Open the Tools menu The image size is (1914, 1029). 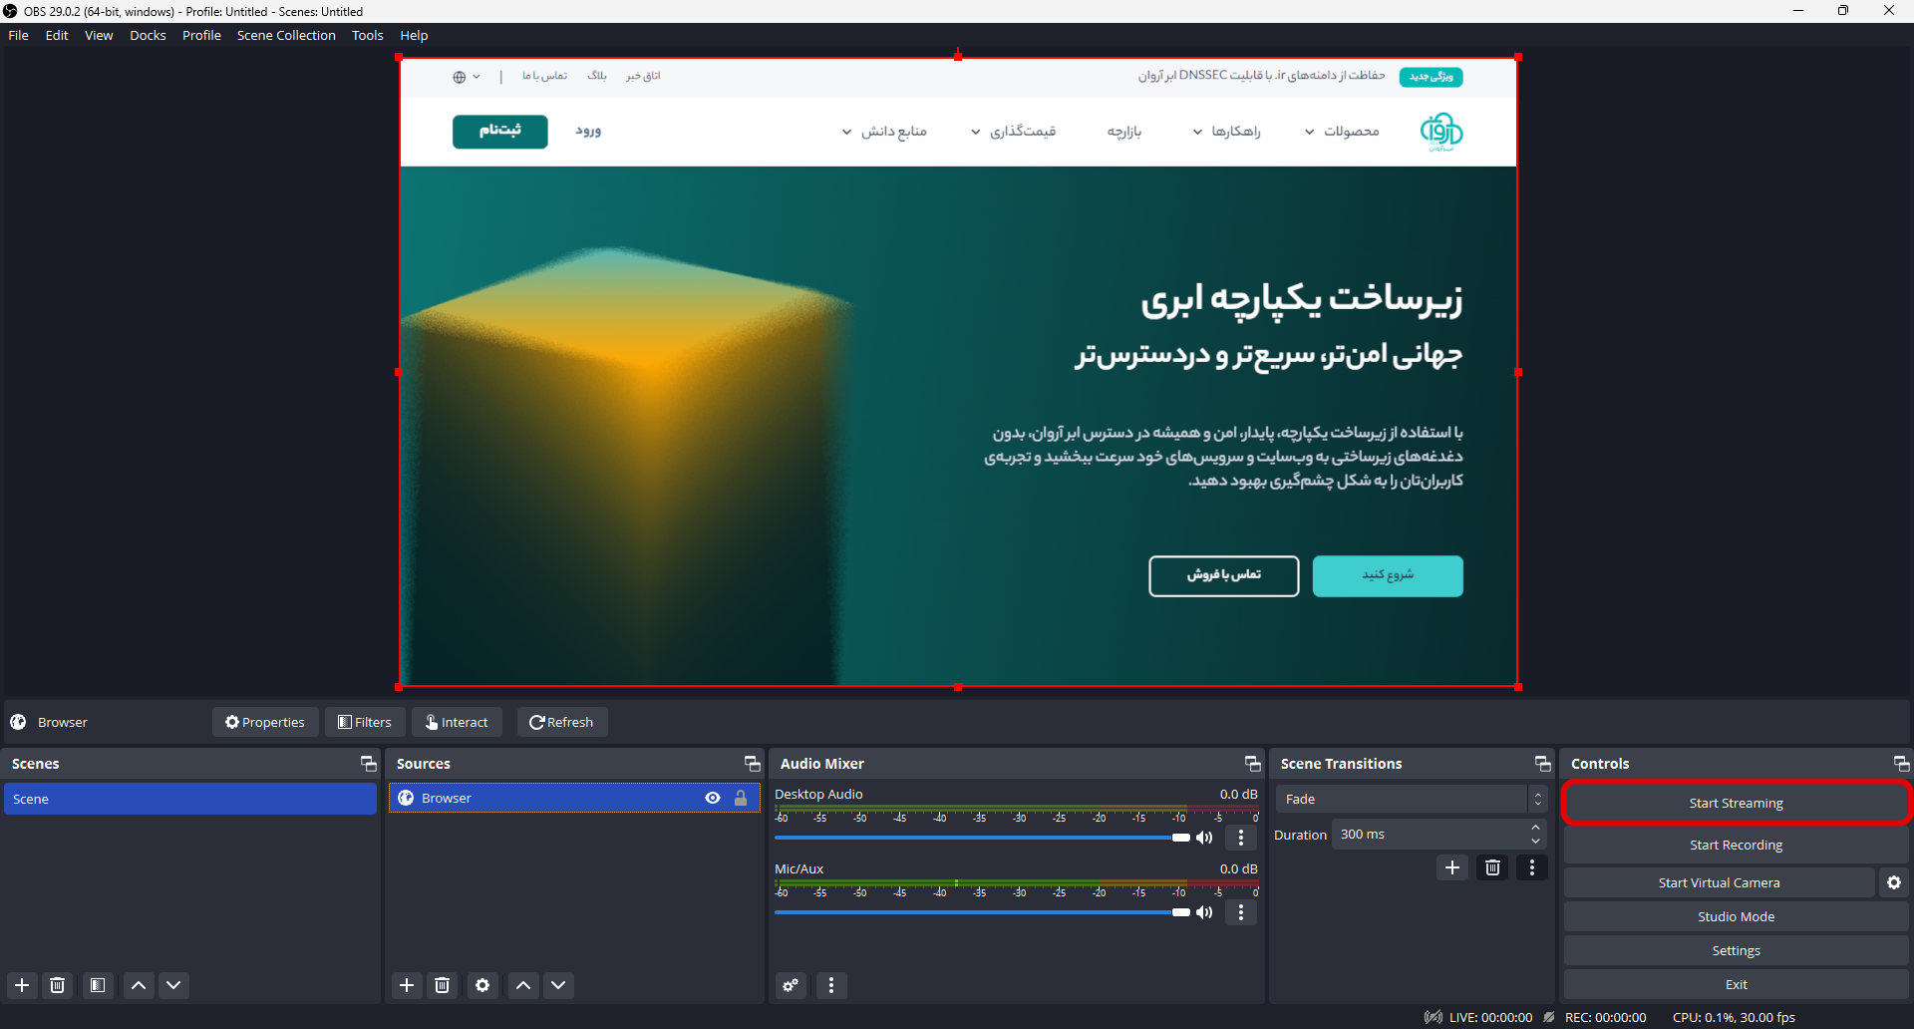(x=367, y=35)
